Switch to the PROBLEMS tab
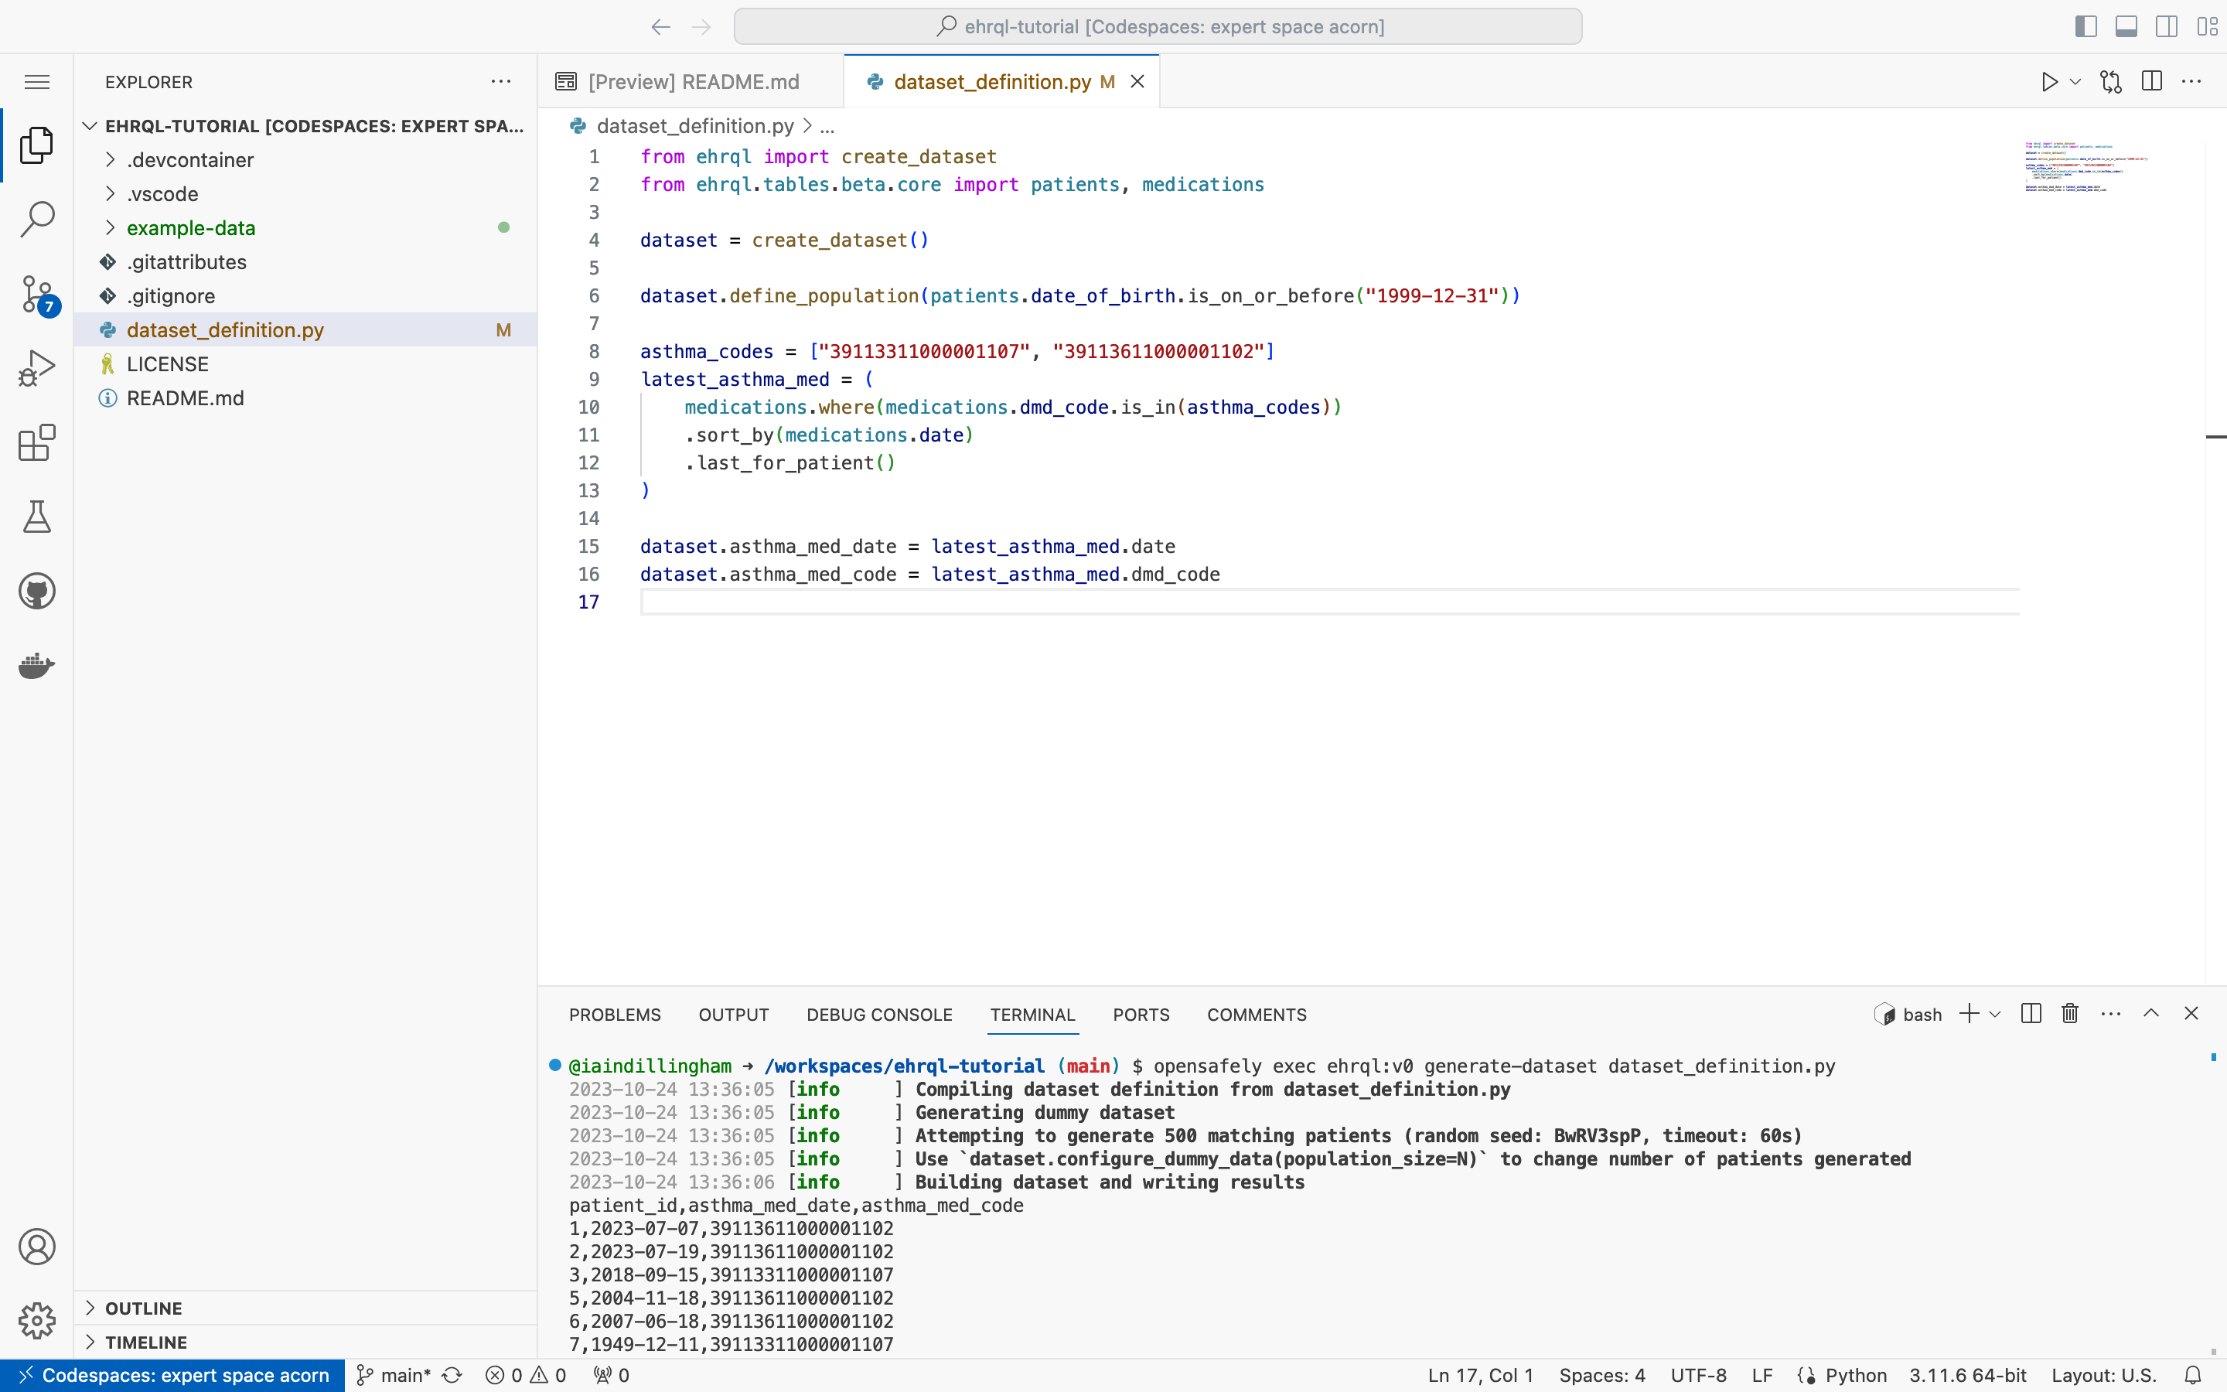2227x1392 pixels. 614,1015
